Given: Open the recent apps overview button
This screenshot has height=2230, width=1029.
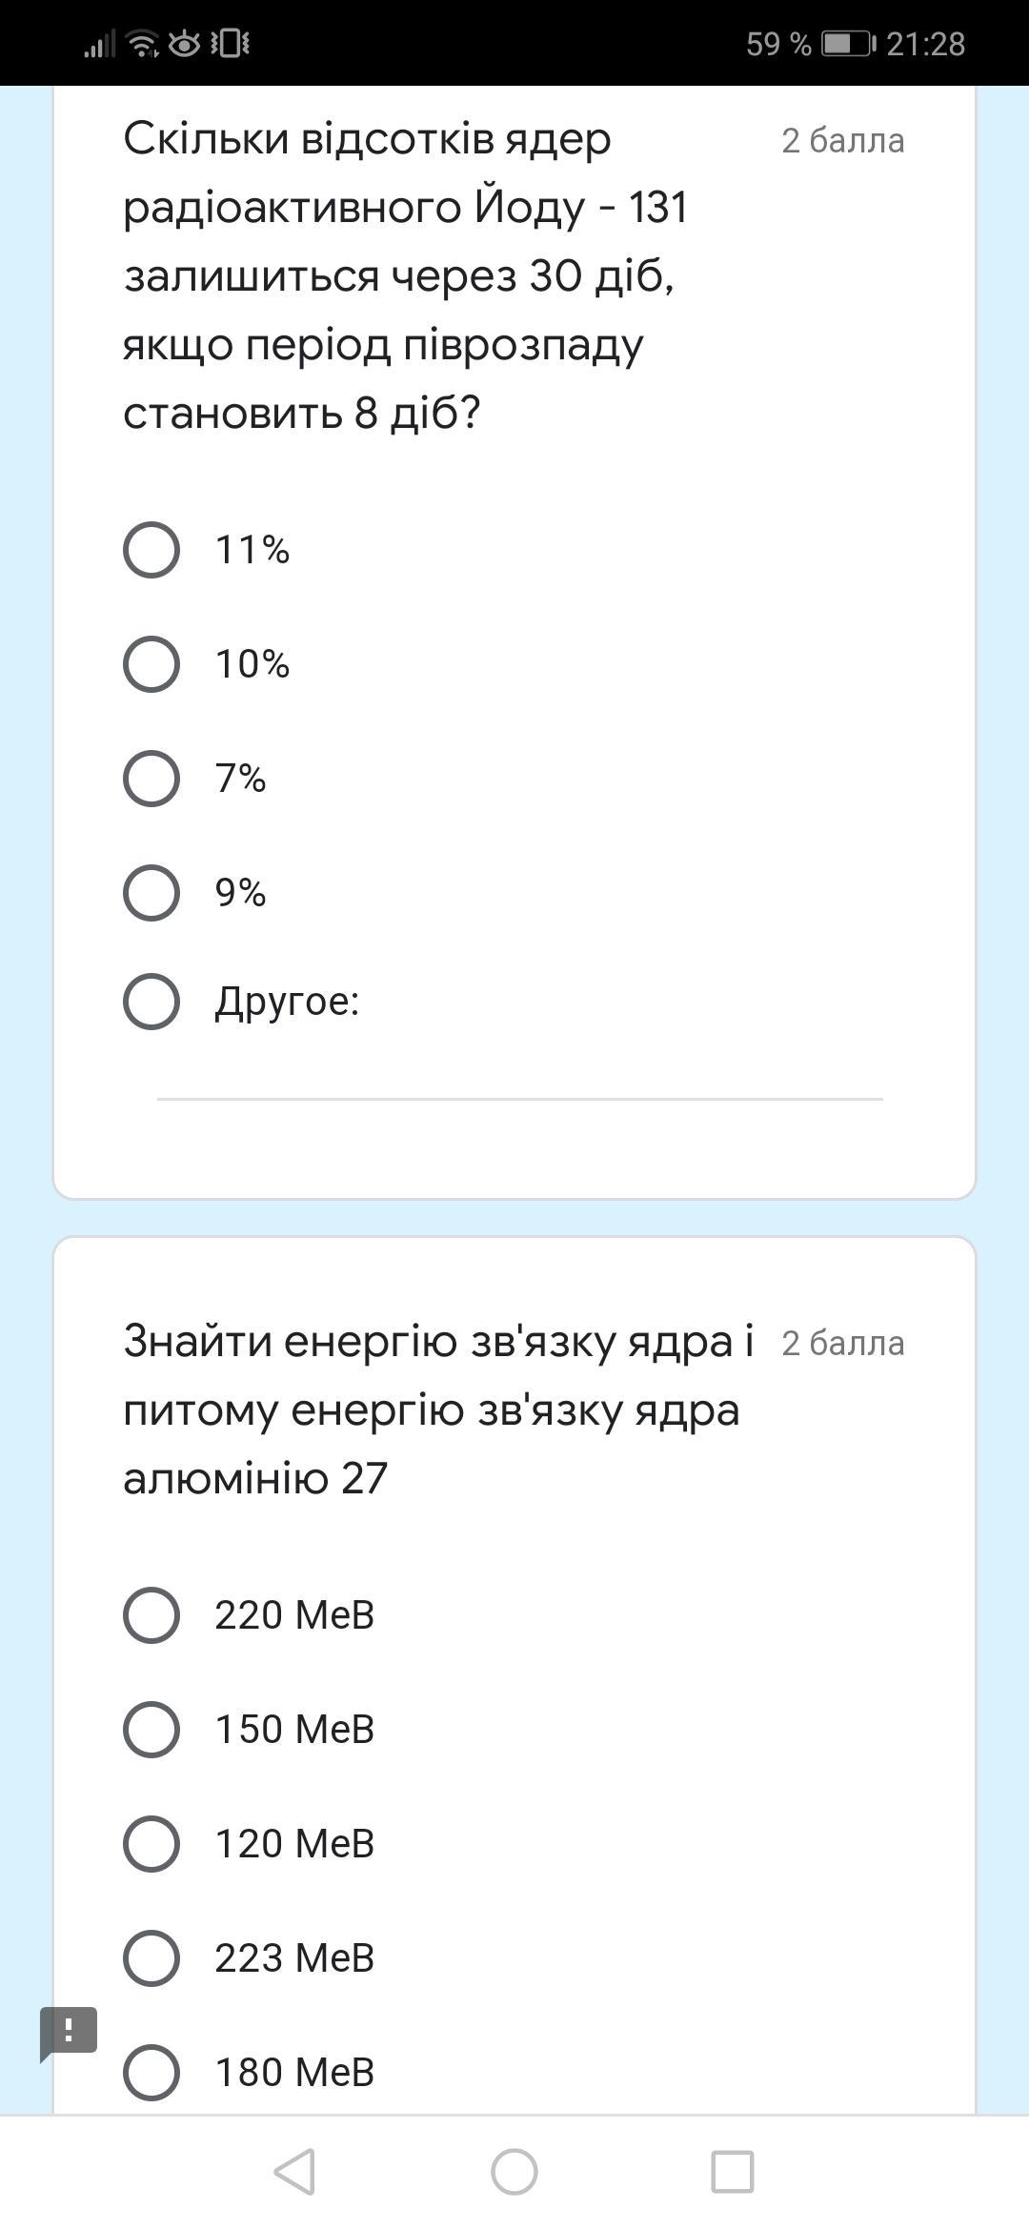Looking at the screenshot, I should [x=732, y=2172].
